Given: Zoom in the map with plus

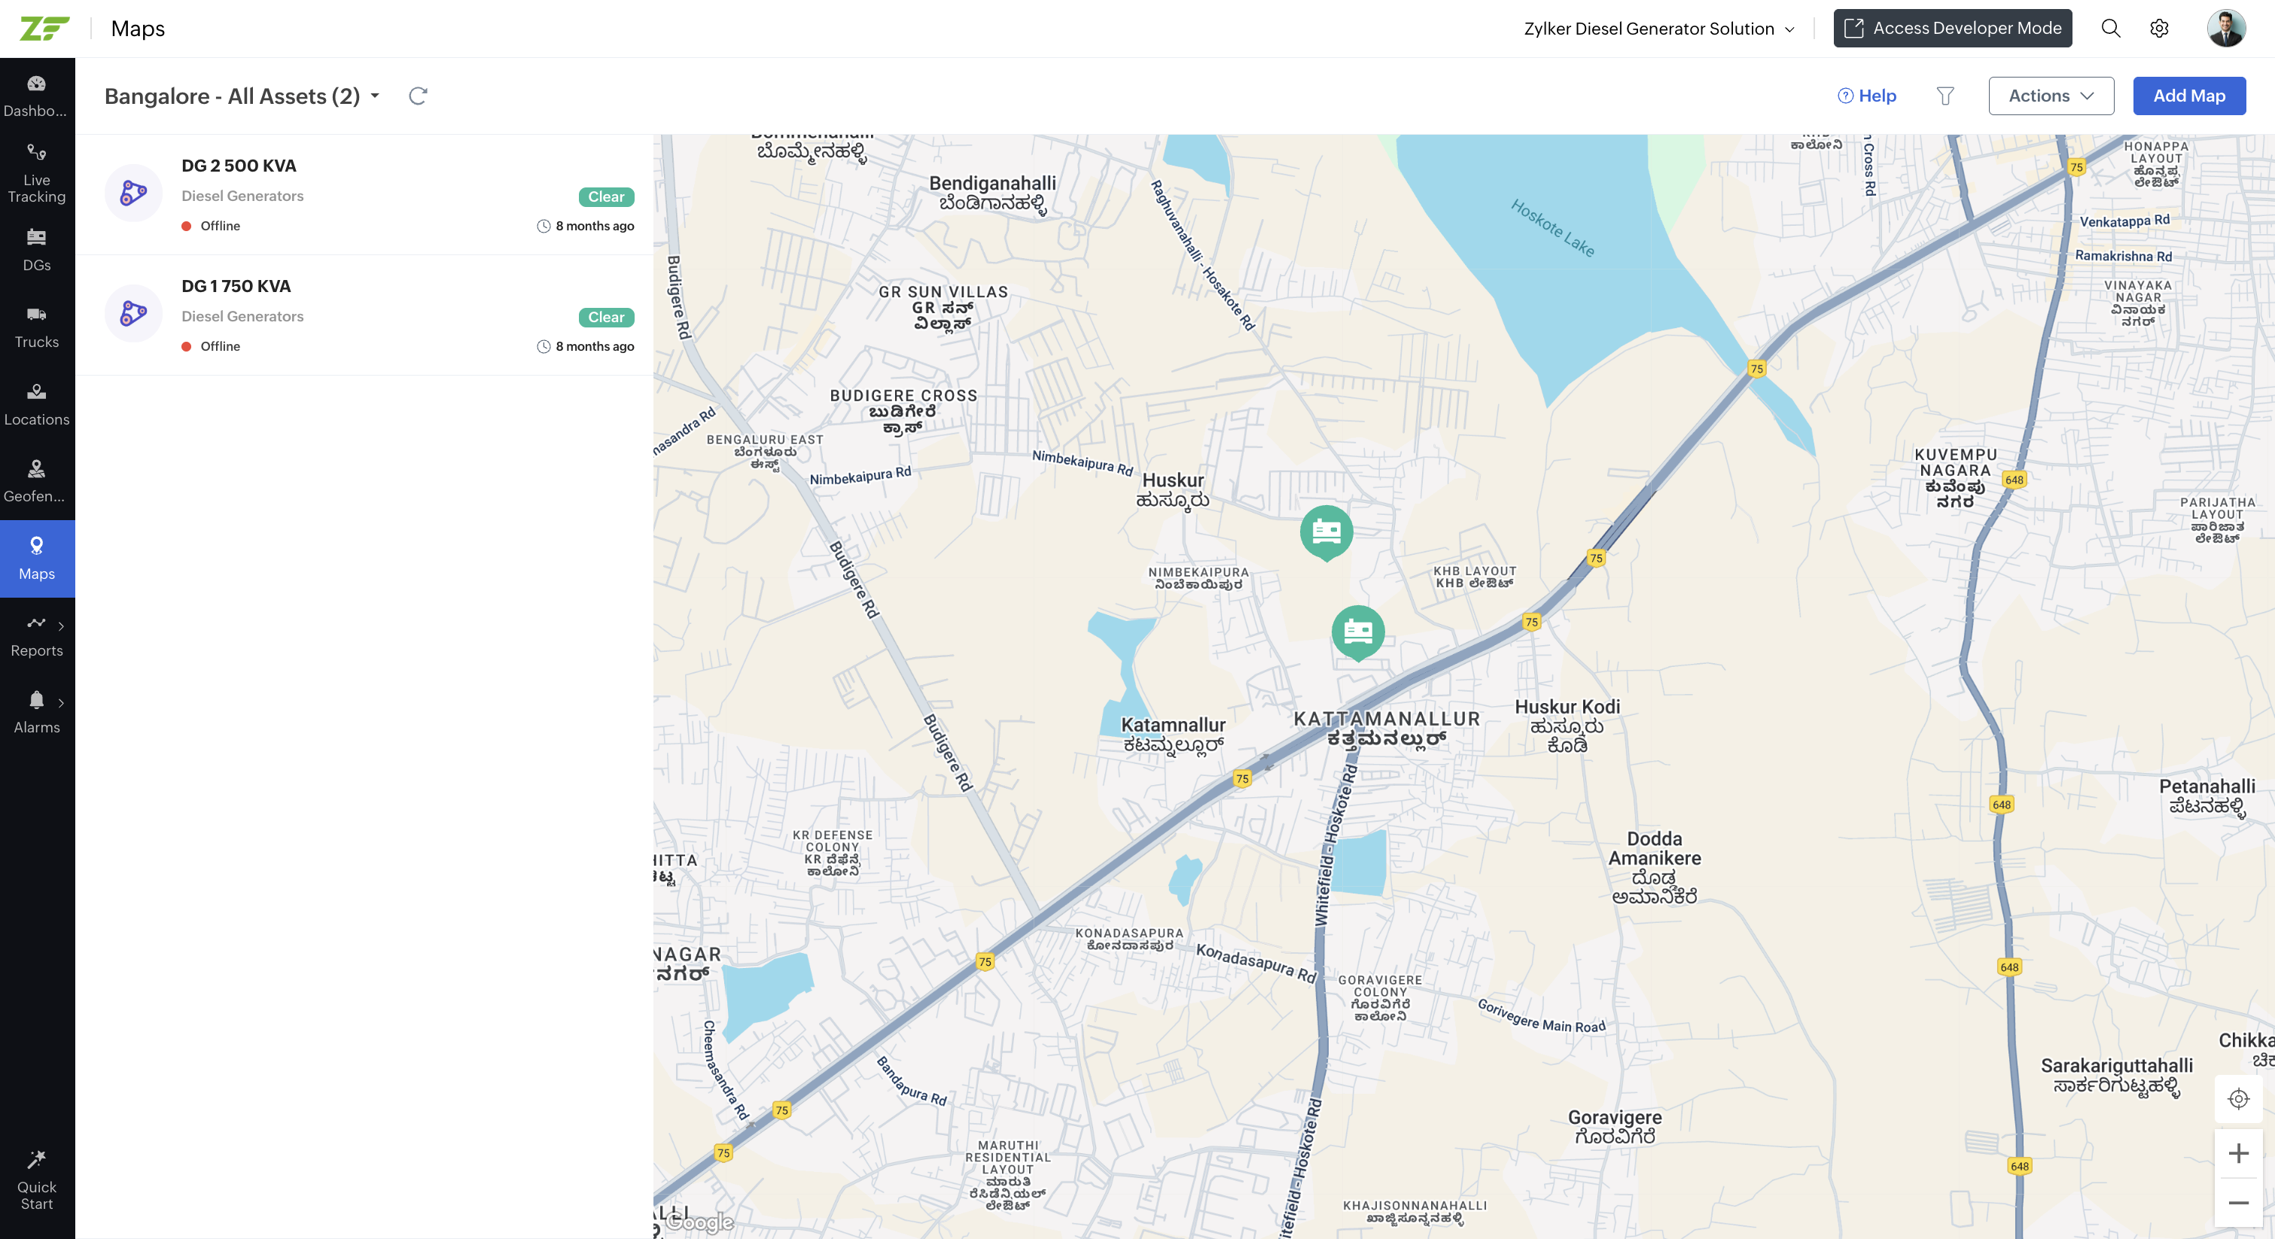Looking at the screenshot, I should point(2238,1152).
